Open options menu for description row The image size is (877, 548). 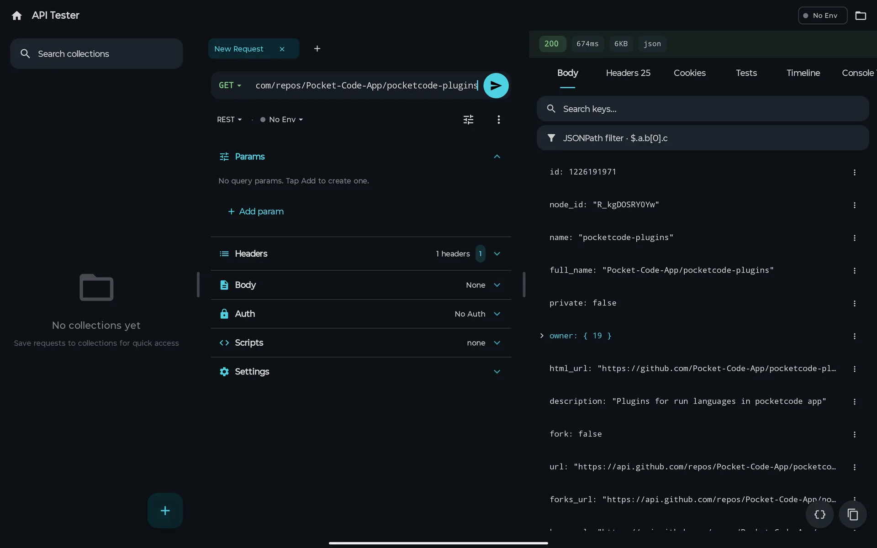pos(854,402)
